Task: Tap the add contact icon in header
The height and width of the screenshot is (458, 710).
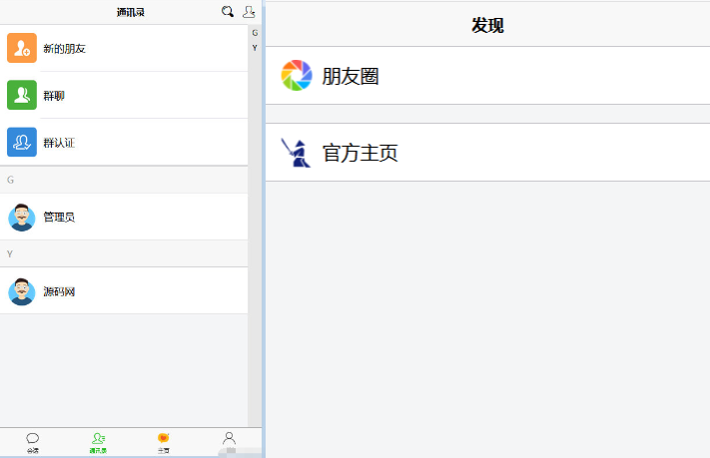Action: (x=249, y=12)
